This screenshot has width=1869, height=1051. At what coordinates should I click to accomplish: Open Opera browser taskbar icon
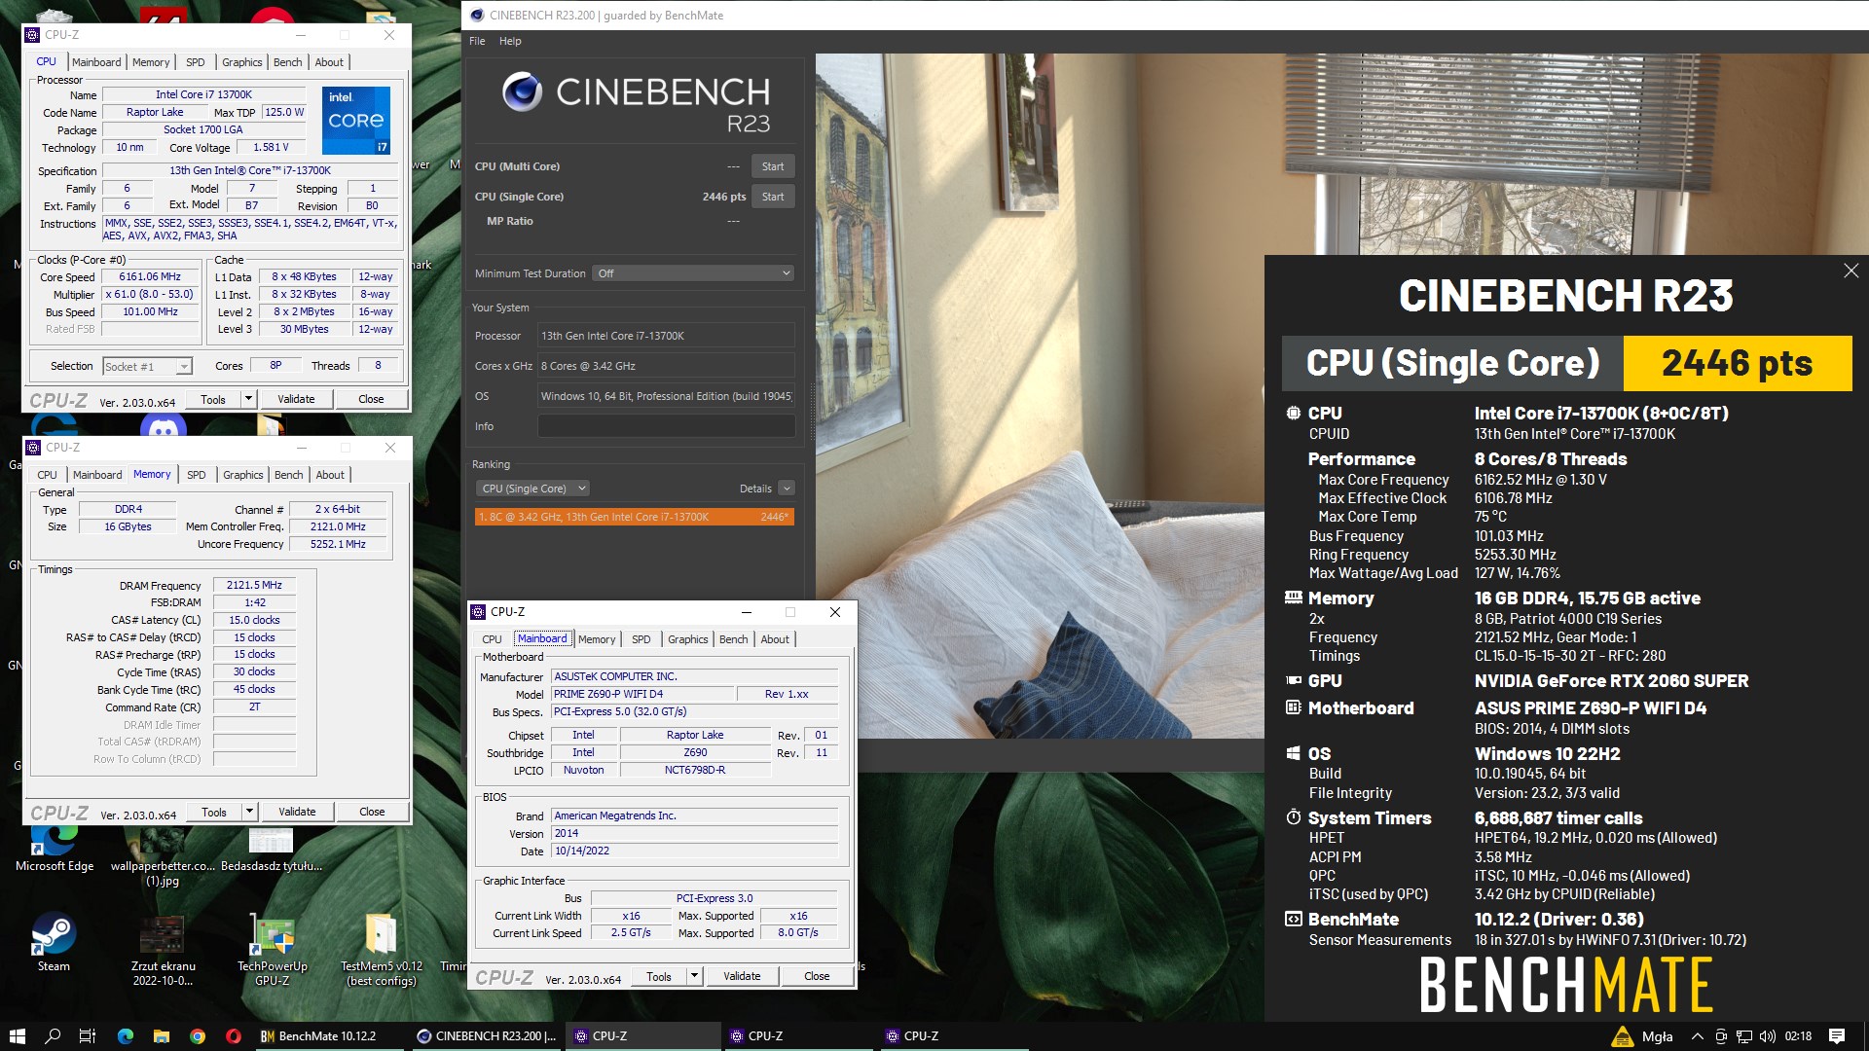(234, 1036)
